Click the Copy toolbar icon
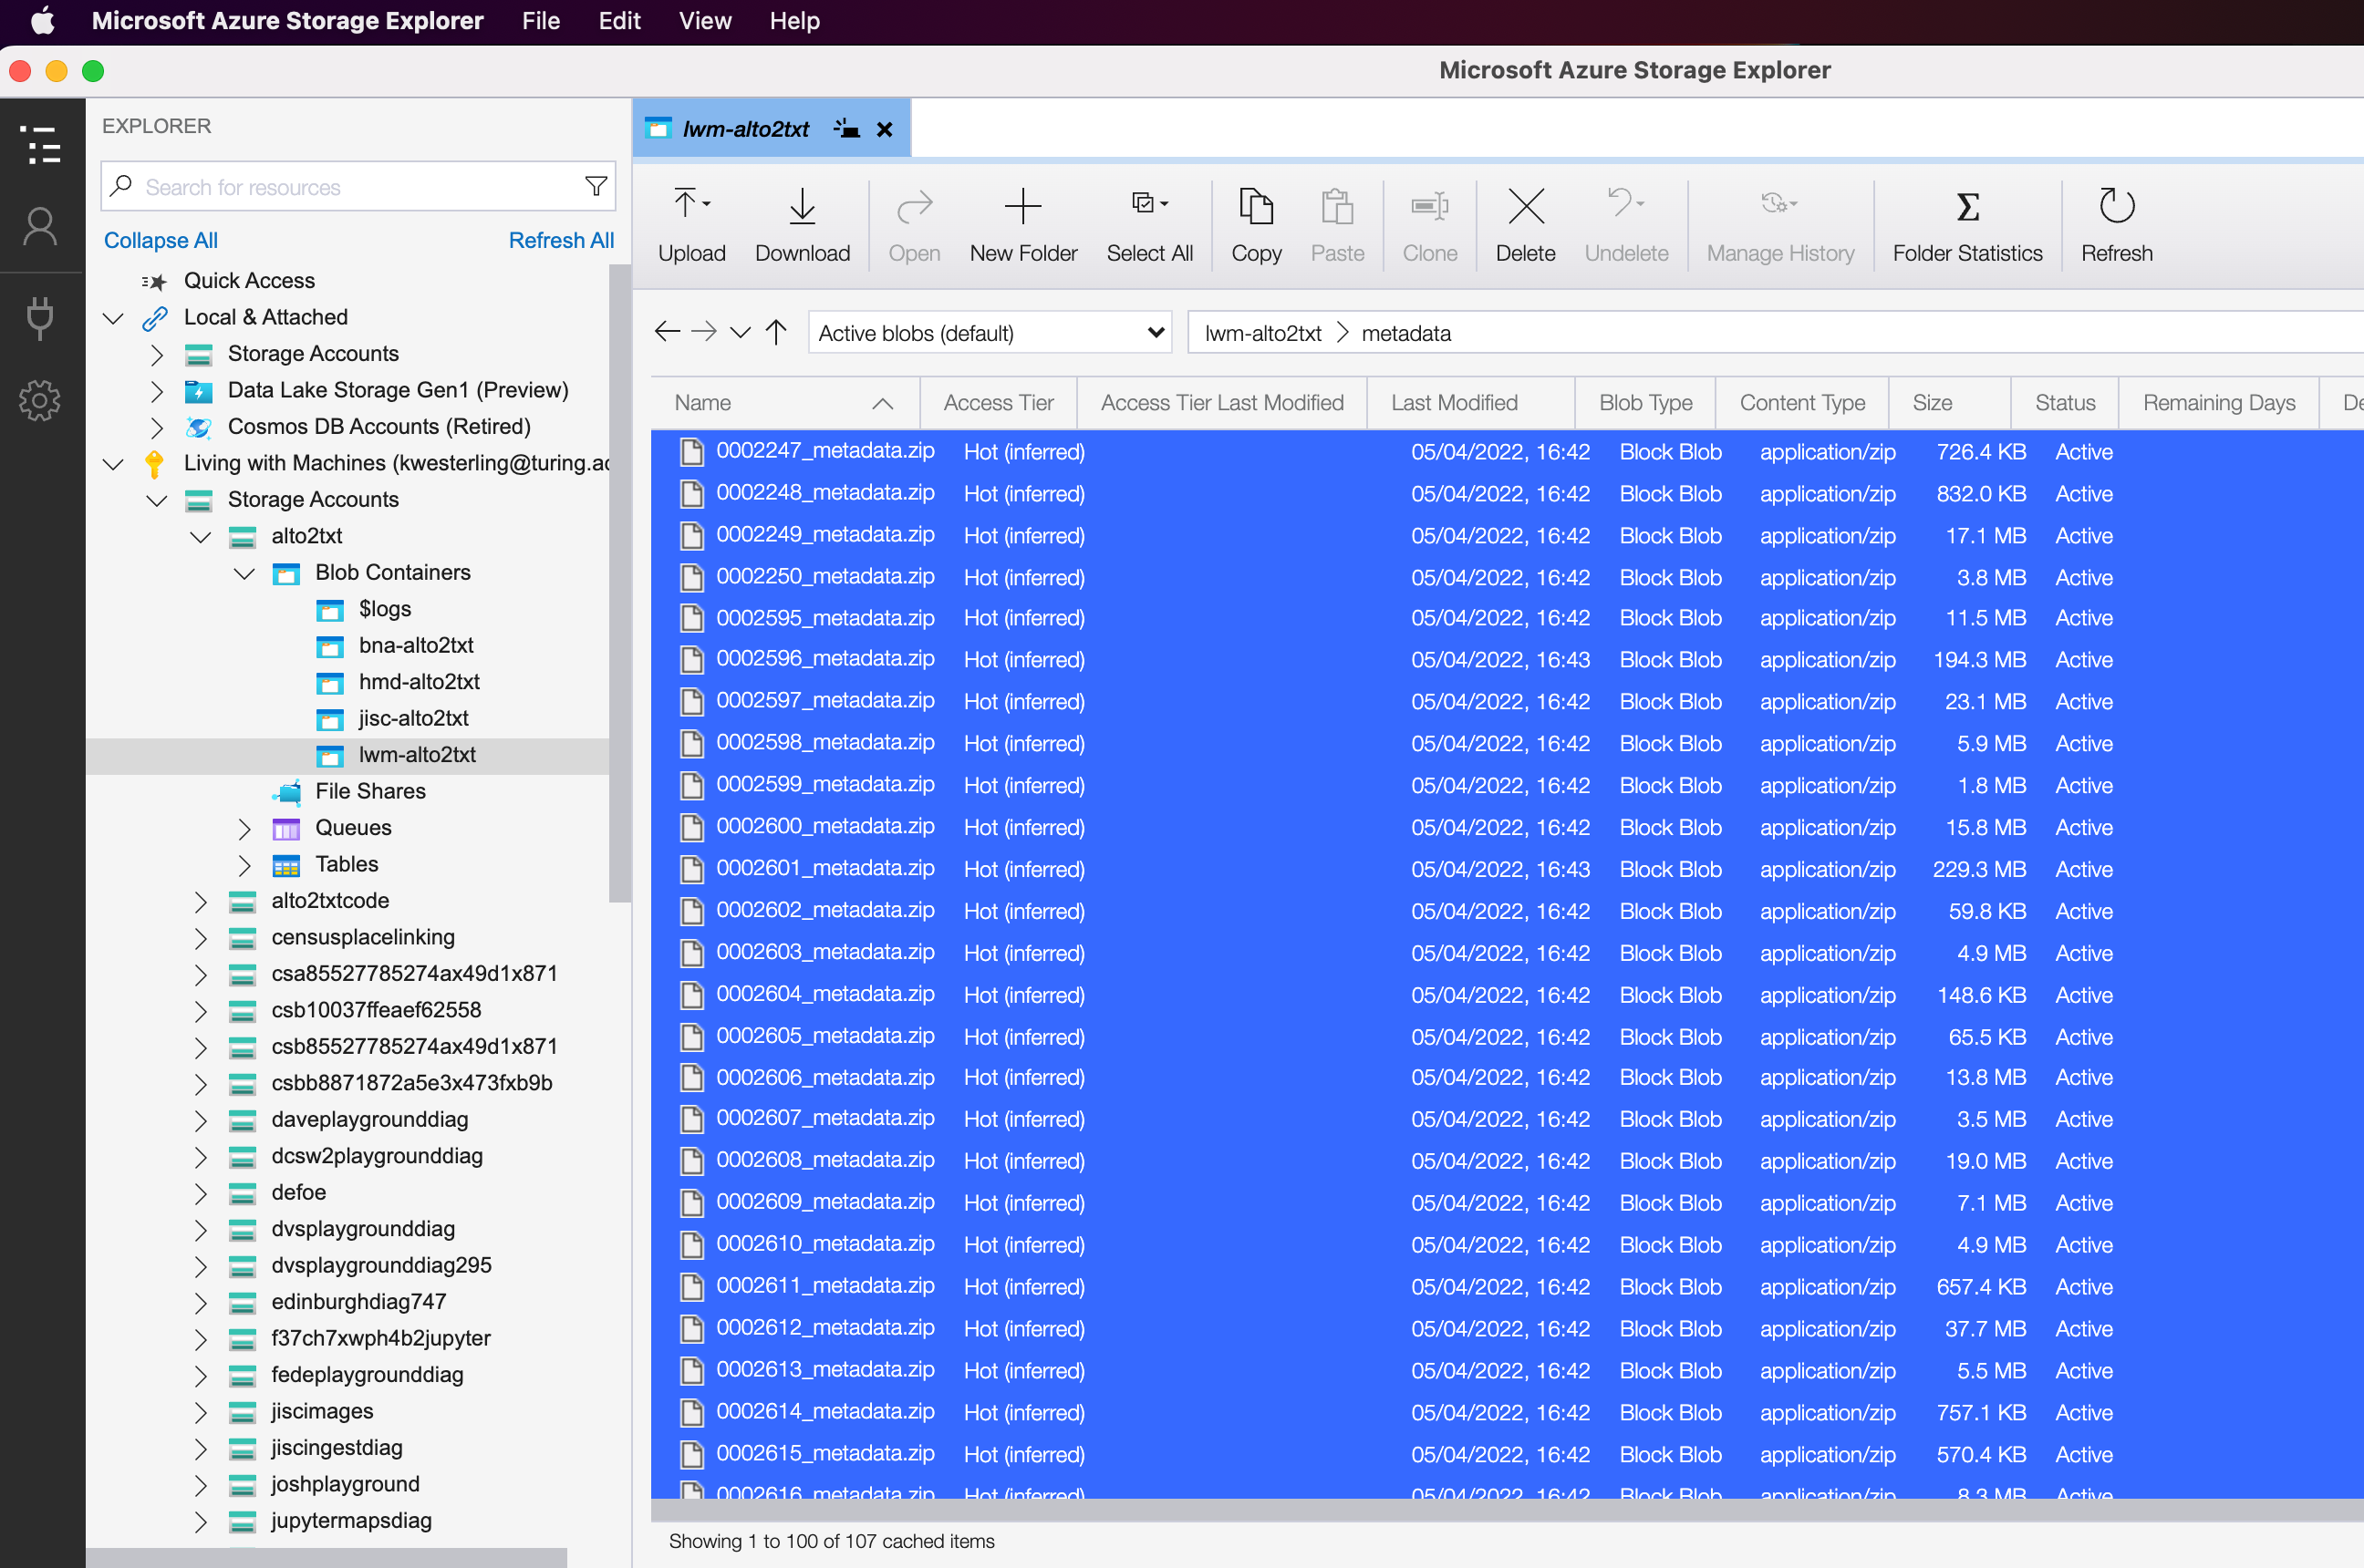Image resolution: width=2364 pixels, height=1568 pixels. [x=1256, y=206]
